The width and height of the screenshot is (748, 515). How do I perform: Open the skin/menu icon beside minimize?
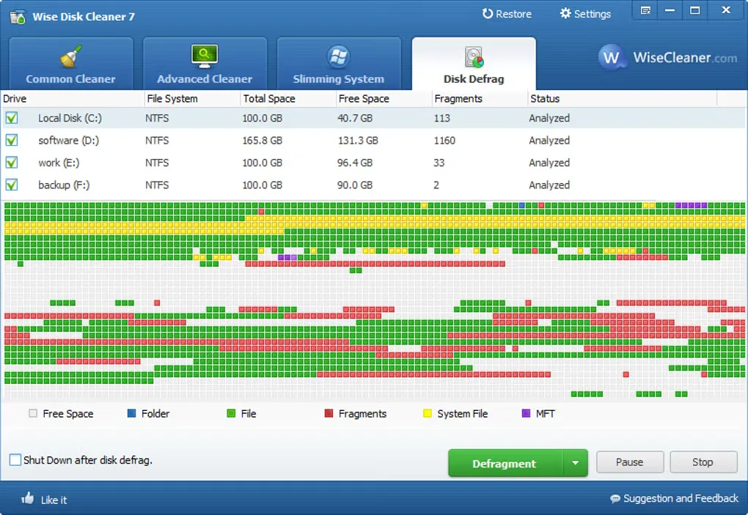click(645, 10)
